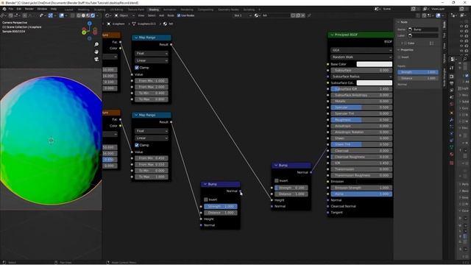Click the node editor type icon
The height and width of the screenshot is (265, 471).
click(x=107, y=15)
